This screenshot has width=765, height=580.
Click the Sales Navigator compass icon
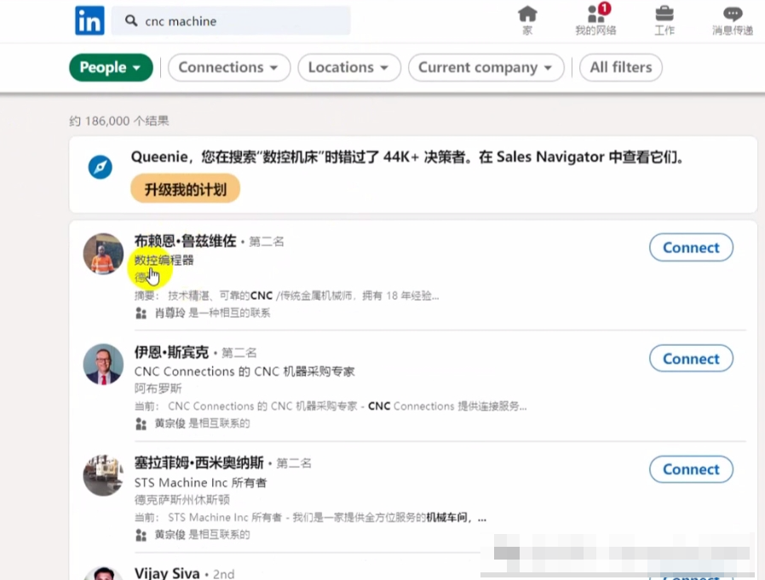[100, 167]
